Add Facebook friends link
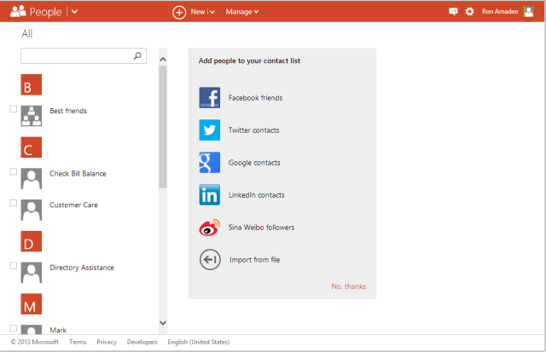This screenshot has height=352, width=546. (x=255, y=98)
